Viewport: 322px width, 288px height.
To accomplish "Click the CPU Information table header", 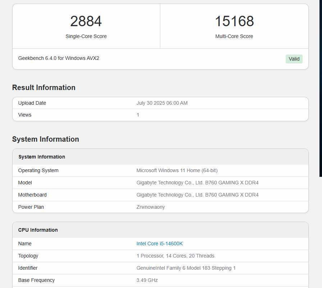I will click(x=38, y=230).
